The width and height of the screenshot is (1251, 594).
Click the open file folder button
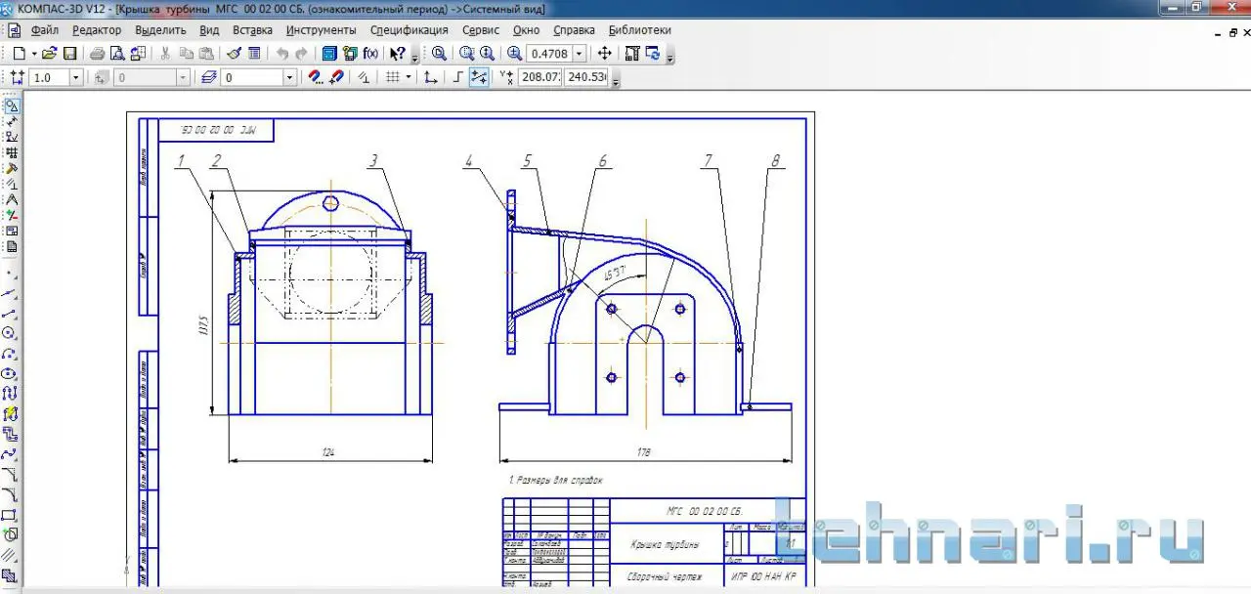[49, 54]
